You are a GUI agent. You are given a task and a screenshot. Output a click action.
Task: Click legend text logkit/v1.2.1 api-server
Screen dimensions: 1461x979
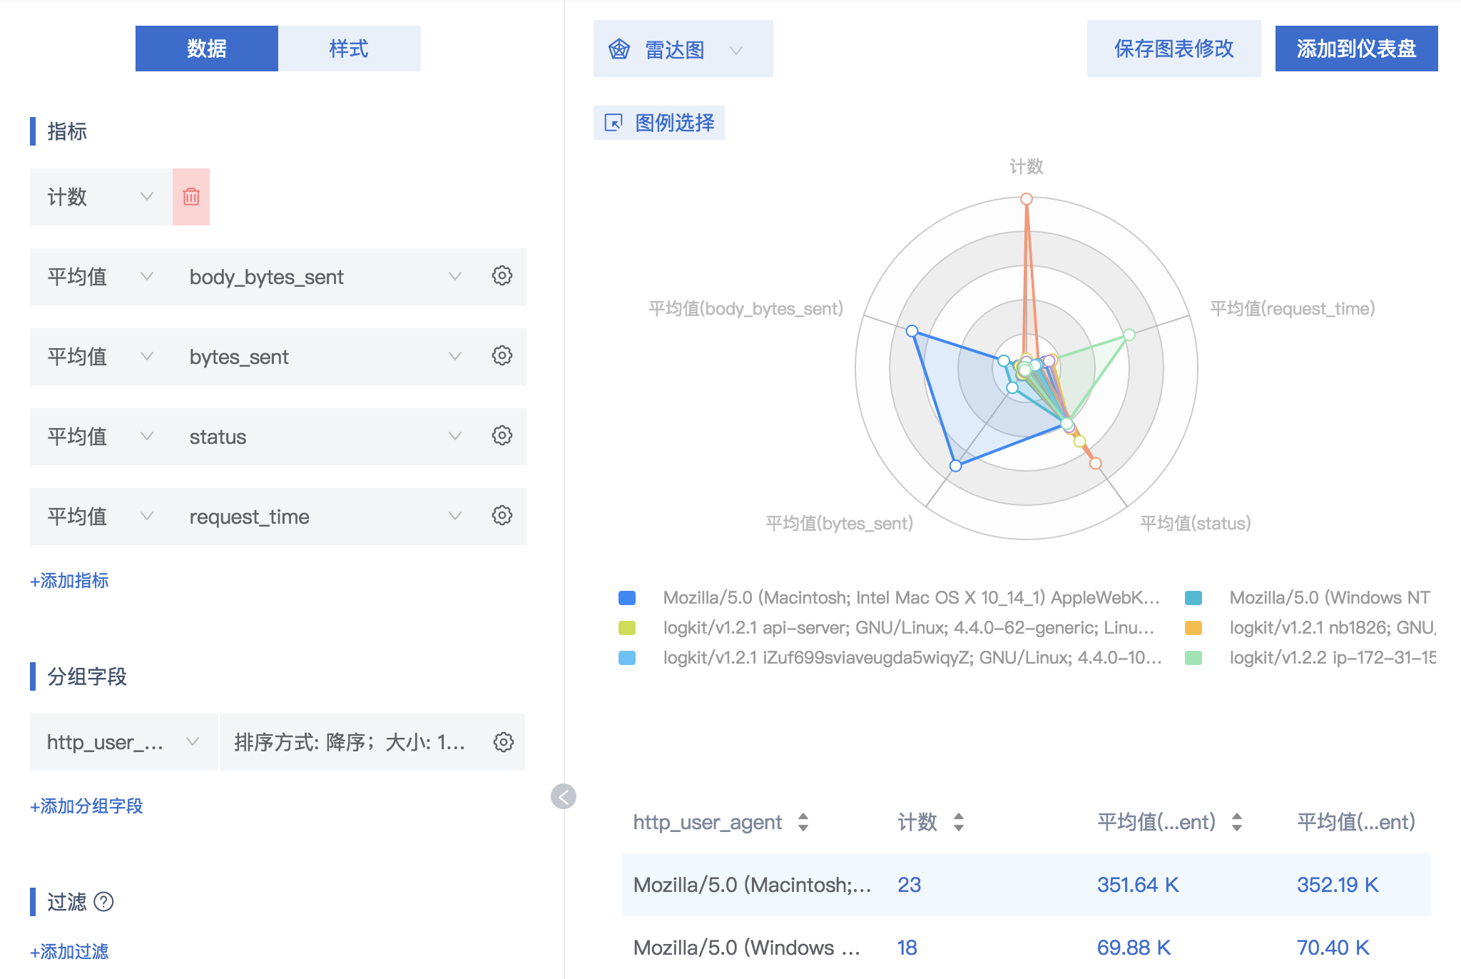pos(909,628)
